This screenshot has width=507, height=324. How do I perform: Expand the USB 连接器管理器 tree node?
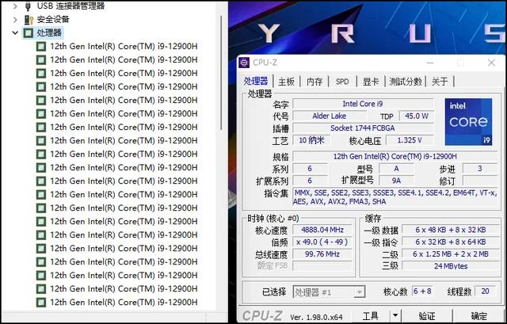pyautogui.click(x=15, y=6)
